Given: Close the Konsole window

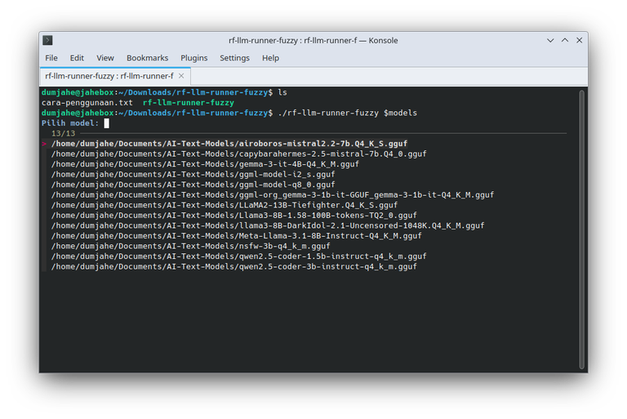Looking at the screenshot, I should point(579,40).
